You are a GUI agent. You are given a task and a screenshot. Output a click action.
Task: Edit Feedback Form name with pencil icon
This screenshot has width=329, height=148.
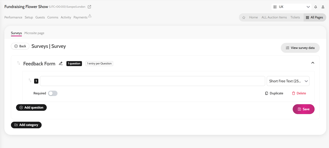(x=61, y=63)
